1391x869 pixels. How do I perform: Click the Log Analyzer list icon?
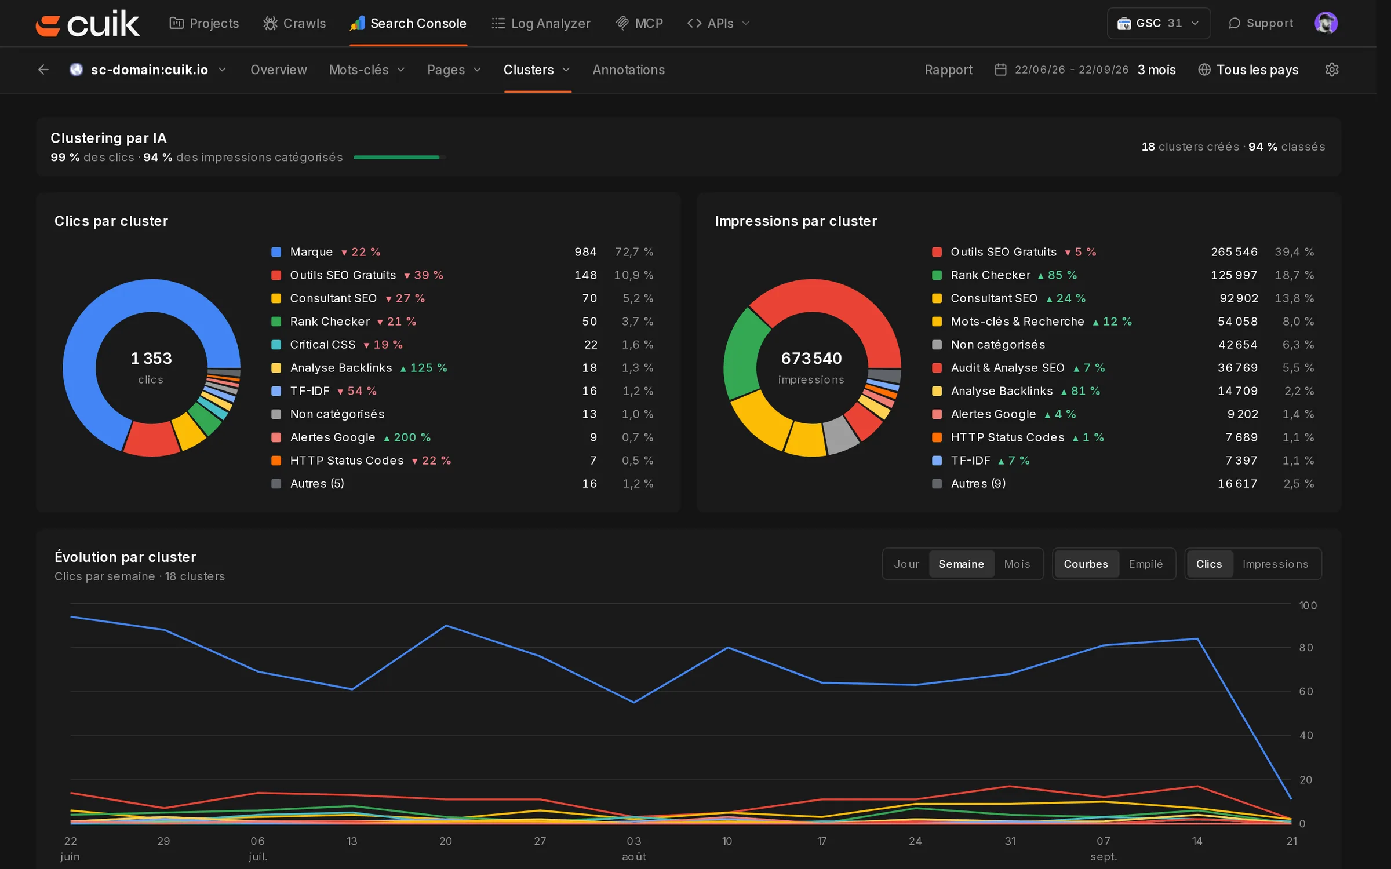(498, 23)
